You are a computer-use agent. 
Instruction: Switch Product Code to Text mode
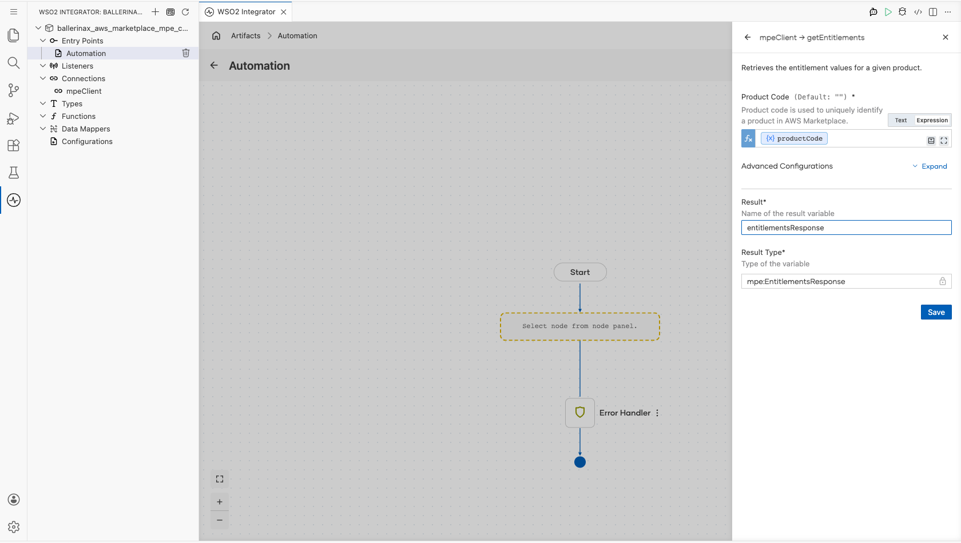(901, 120)
